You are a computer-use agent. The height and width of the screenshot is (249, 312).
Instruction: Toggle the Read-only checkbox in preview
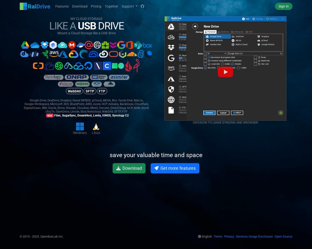coord(255,61)
